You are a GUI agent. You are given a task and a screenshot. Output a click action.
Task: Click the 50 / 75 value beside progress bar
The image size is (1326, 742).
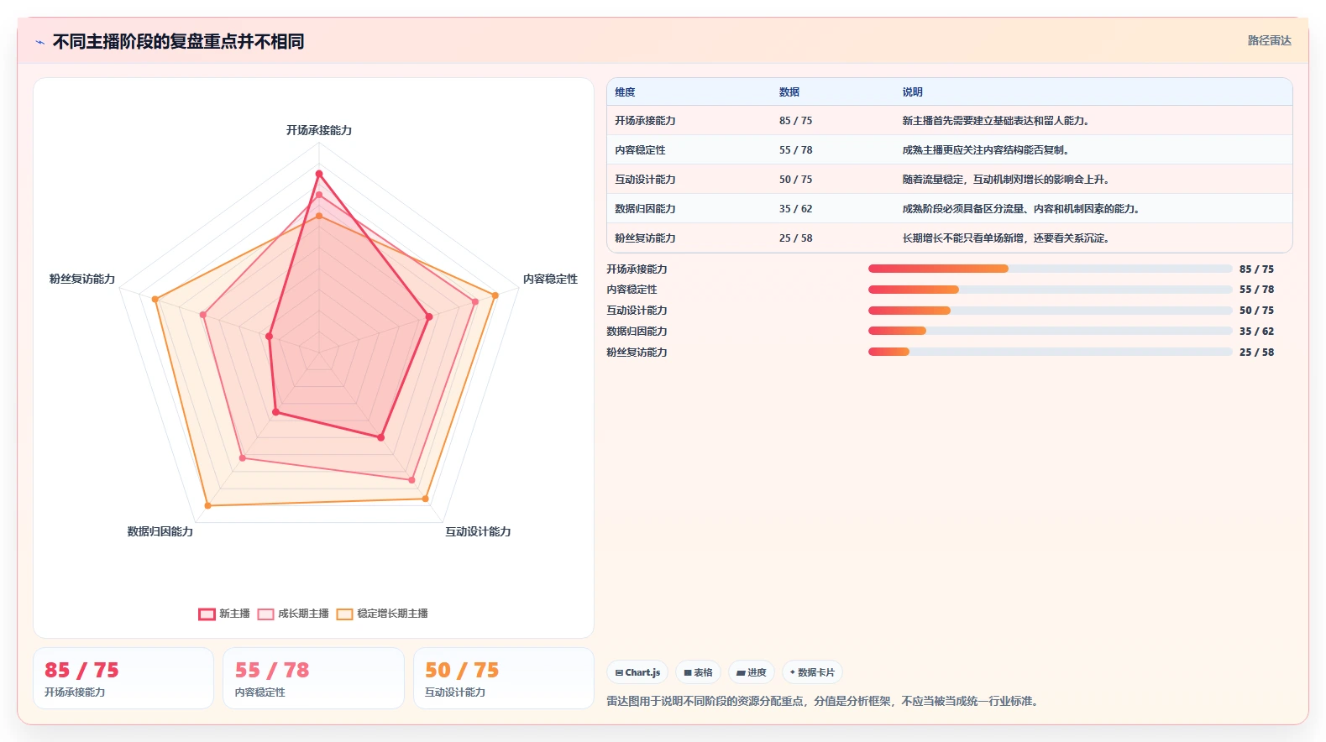coord(1256,311)
